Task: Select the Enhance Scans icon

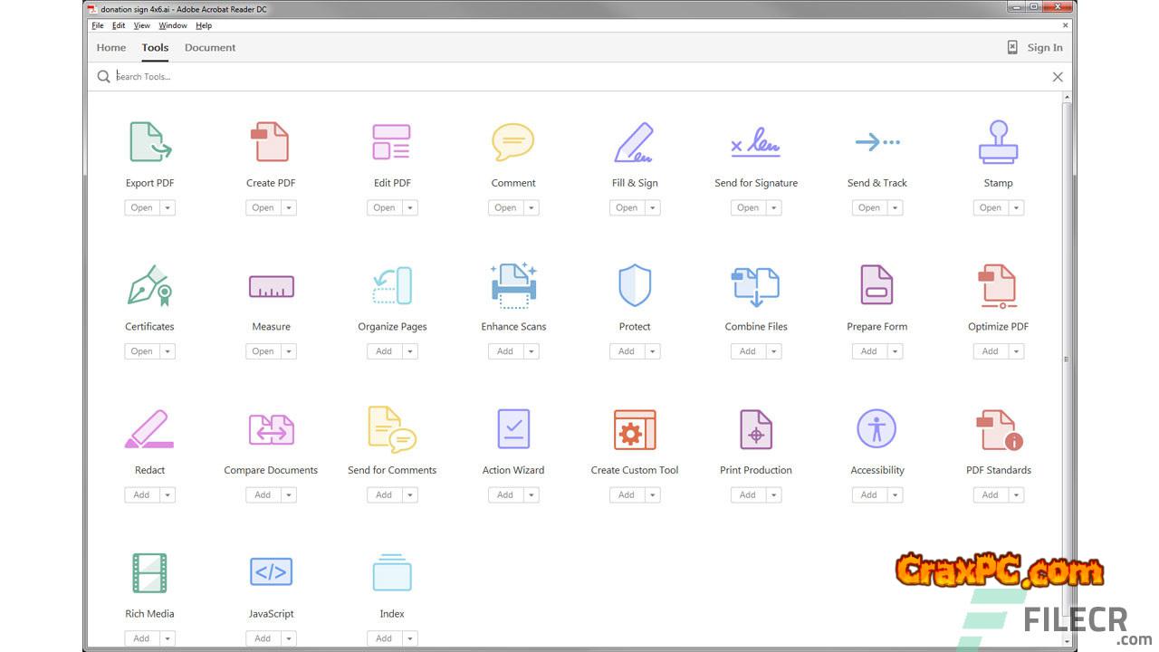Action: 513,286
